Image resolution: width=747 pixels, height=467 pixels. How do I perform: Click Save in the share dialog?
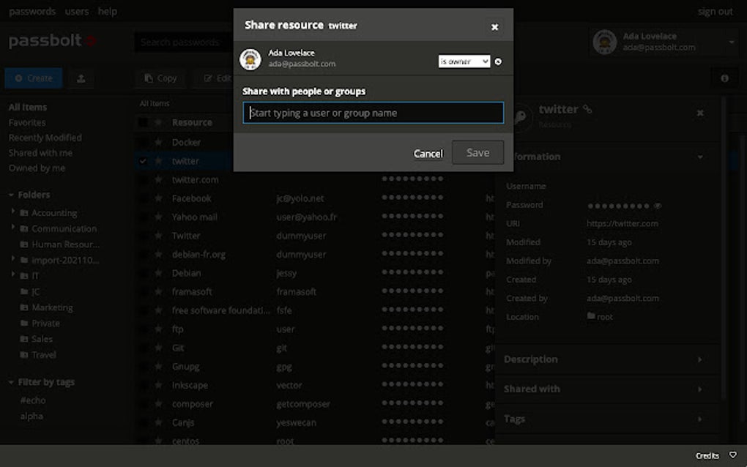(477, 152)
